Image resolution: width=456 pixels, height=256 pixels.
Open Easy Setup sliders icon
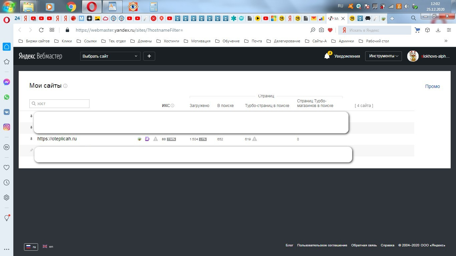point(449,30)
